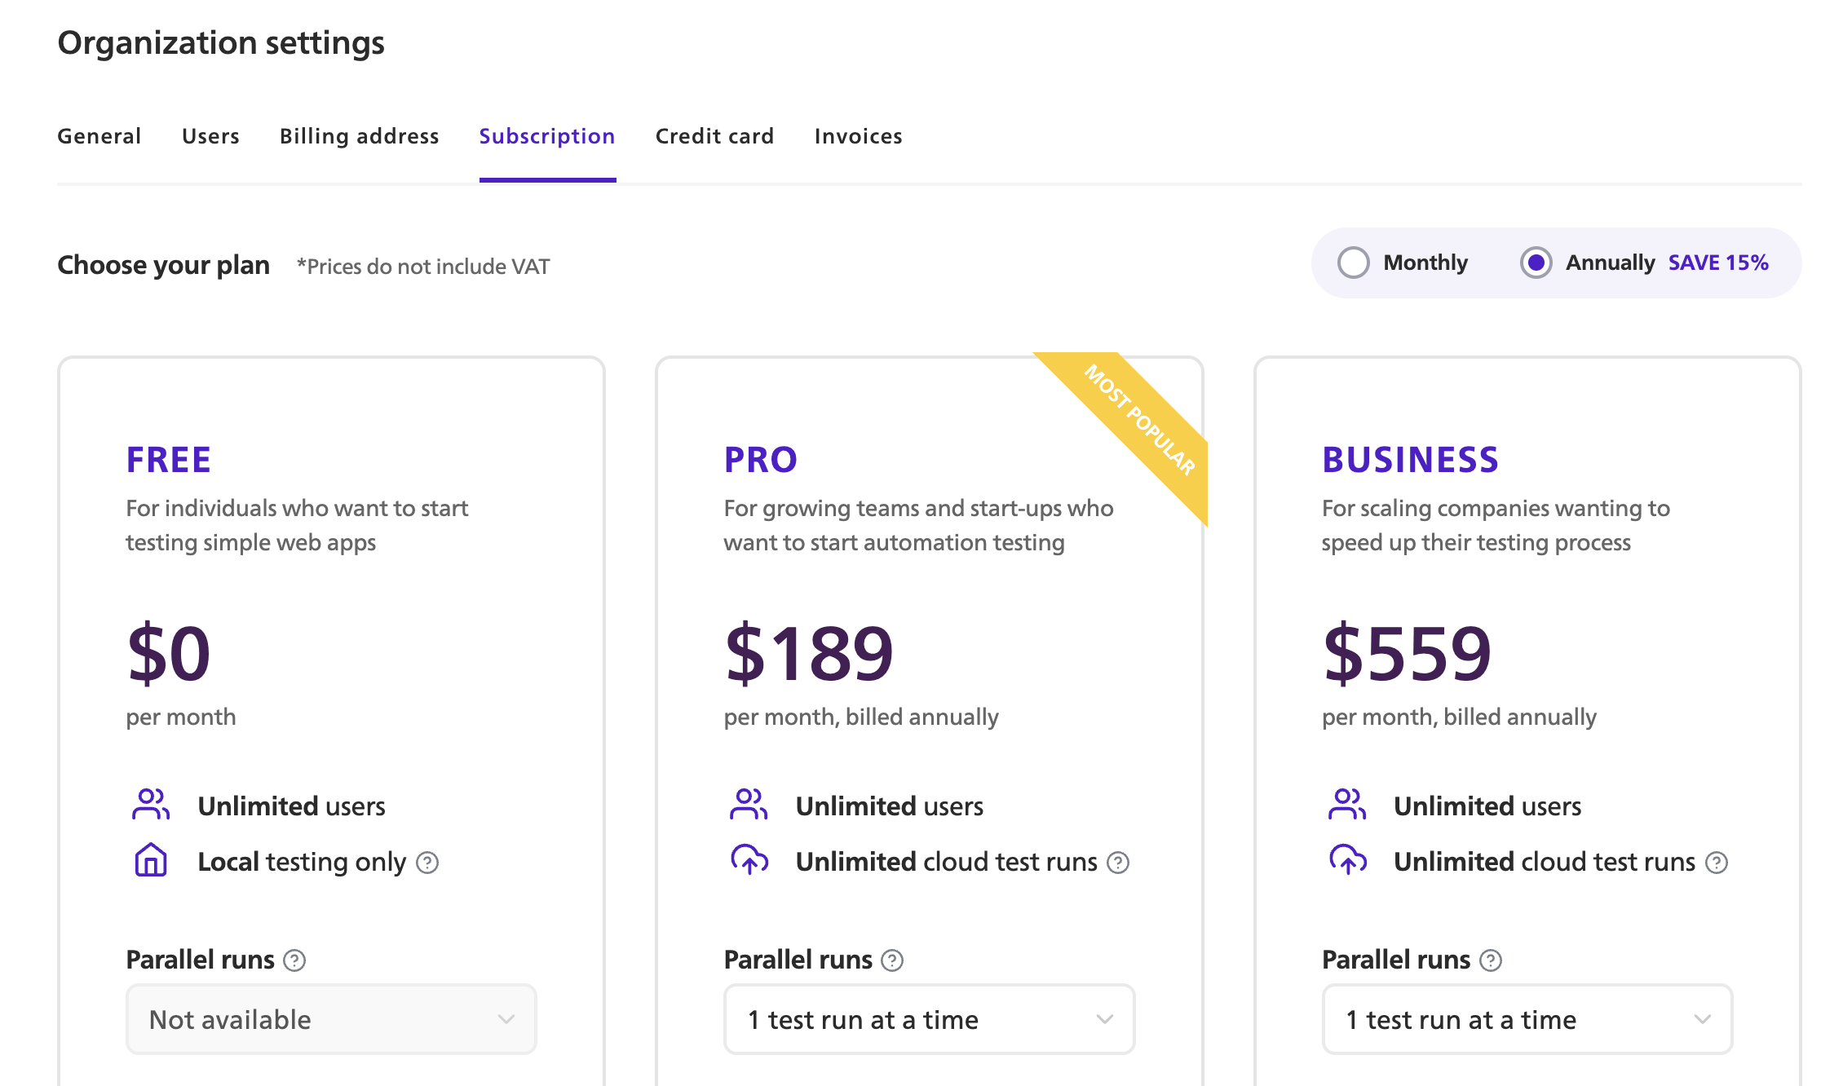
Task: Click the SAVE 15% label
Action: click(1718, 263)
